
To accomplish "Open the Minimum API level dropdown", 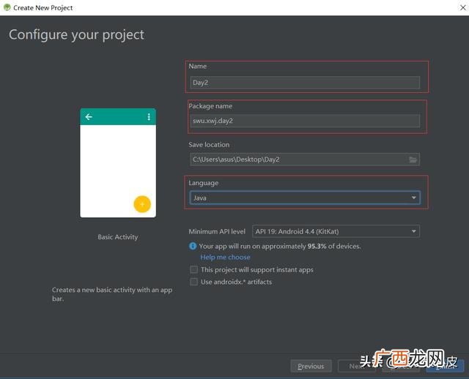I will tap(336, 231).
